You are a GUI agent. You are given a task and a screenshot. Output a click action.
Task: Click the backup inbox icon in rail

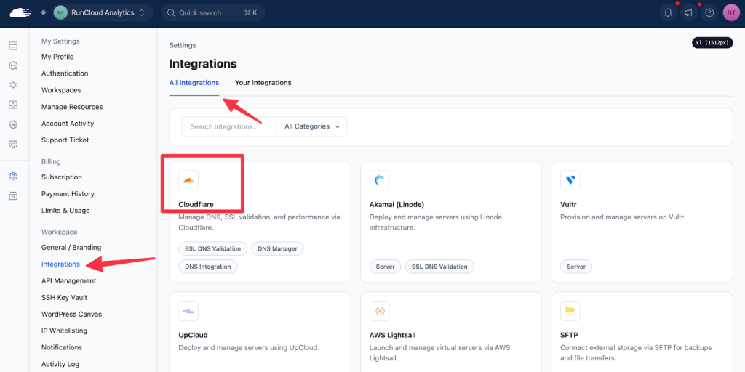tap(13, 105)
